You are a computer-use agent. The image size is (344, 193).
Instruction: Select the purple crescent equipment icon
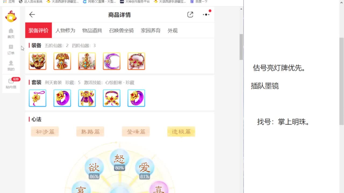pos(112,61)
